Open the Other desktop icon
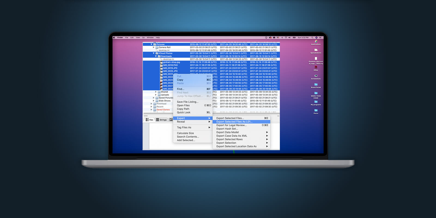The height and width of the screenshot is (218, 436). point(316,67)
